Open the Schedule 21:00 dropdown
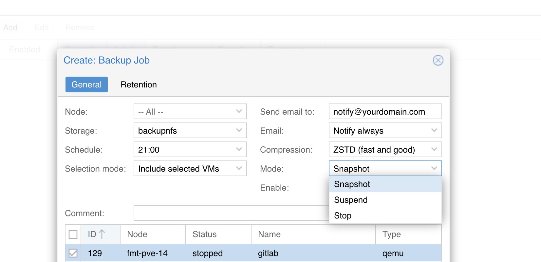The height and width of the screenshot is (262, 541). (x=239, y=150)
